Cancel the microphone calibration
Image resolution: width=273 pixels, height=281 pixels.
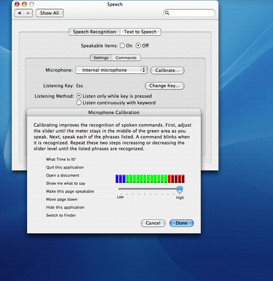[153, 223]
